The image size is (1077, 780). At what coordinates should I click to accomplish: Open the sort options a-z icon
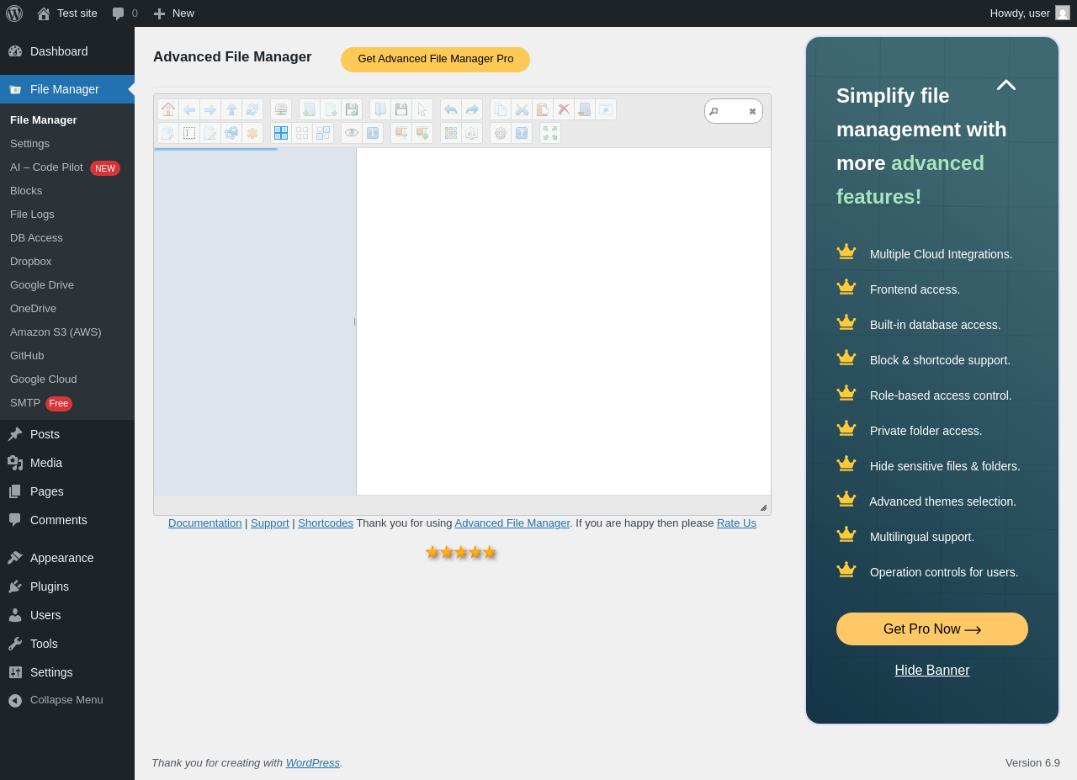click(x=472, y=133)
